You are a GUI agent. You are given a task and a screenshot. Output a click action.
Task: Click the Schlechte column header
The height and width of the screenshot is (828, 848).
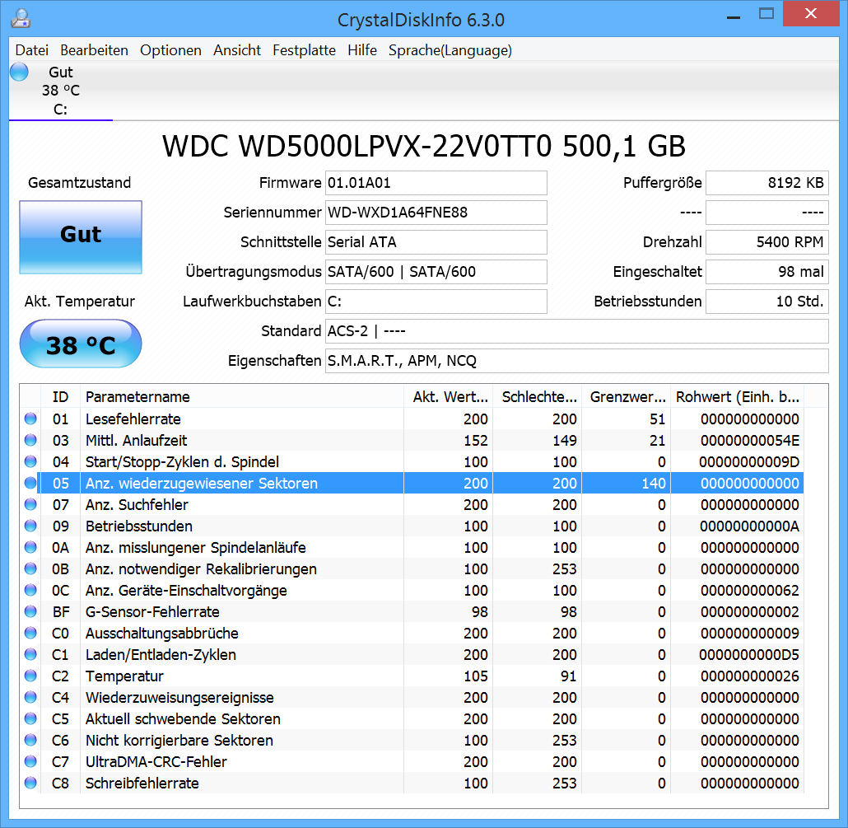point(537,396)
